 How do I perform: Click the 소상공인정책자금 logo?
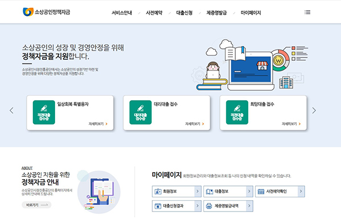[47, 12]
